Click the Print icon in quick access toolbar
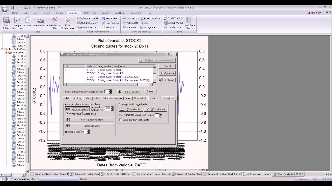The image size is (332, 186). click(26, 7)
